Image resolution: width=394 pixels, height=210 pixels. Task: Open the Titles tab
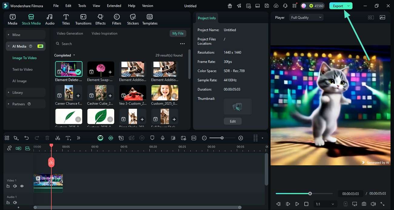[x=66, y=19]
